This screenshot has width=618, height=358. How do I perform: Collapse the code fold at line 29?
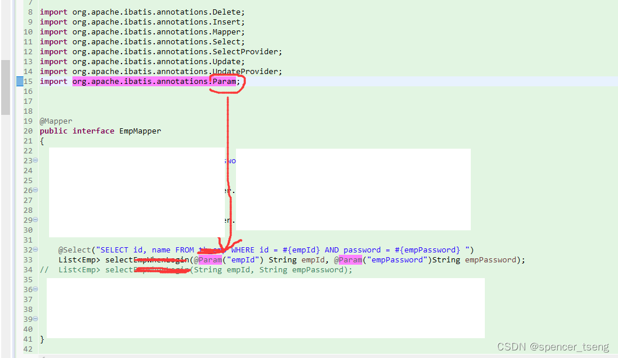[x=34, y=220]
